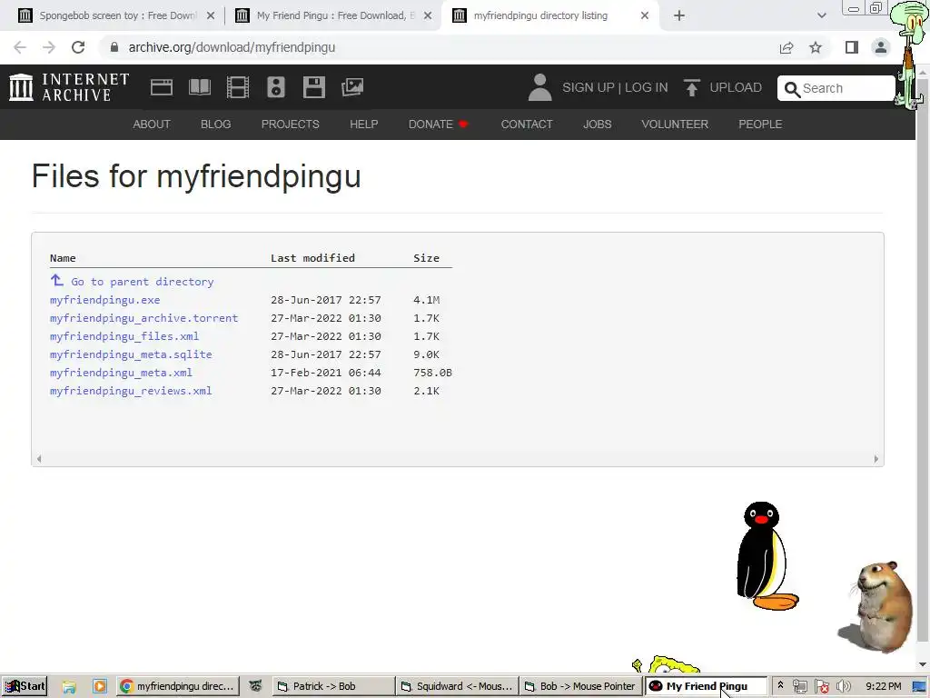Click the listing's left scroll arrow
Screen dimensions: 930x698
[x=39, y=459]
